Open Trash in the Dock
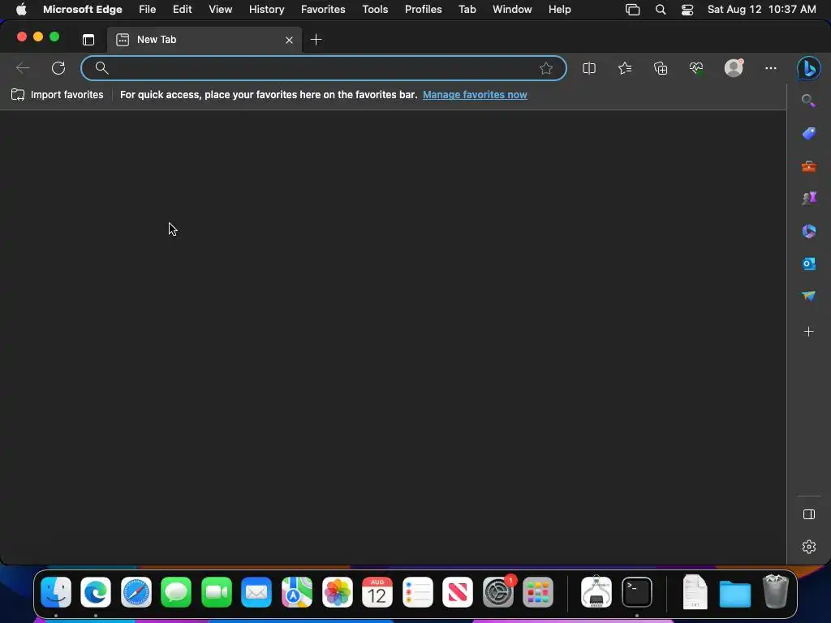The image size is (831, 623). tap(775, 591)
